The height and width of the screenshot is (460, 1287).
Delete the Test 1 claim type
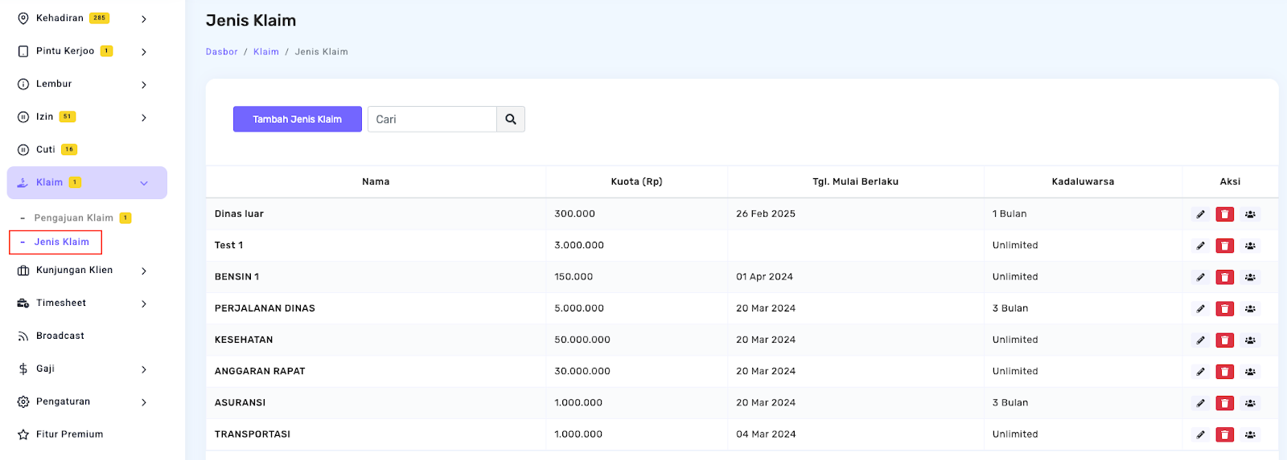coord(1224,246)
